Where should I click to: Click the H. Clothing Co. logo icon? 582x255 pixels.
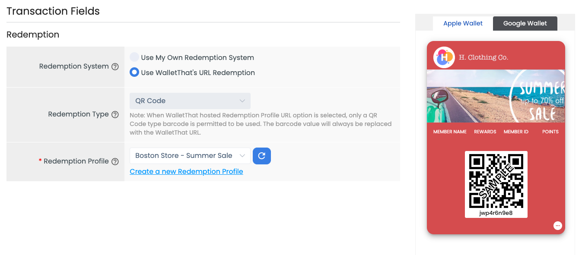click(x=444, y=57)
